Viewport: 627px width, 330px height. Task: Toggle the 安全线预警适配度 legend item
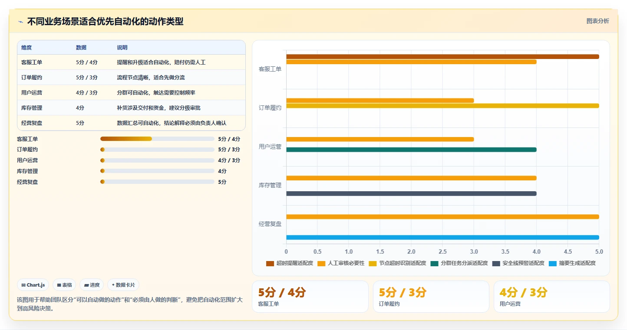[518, 263]
